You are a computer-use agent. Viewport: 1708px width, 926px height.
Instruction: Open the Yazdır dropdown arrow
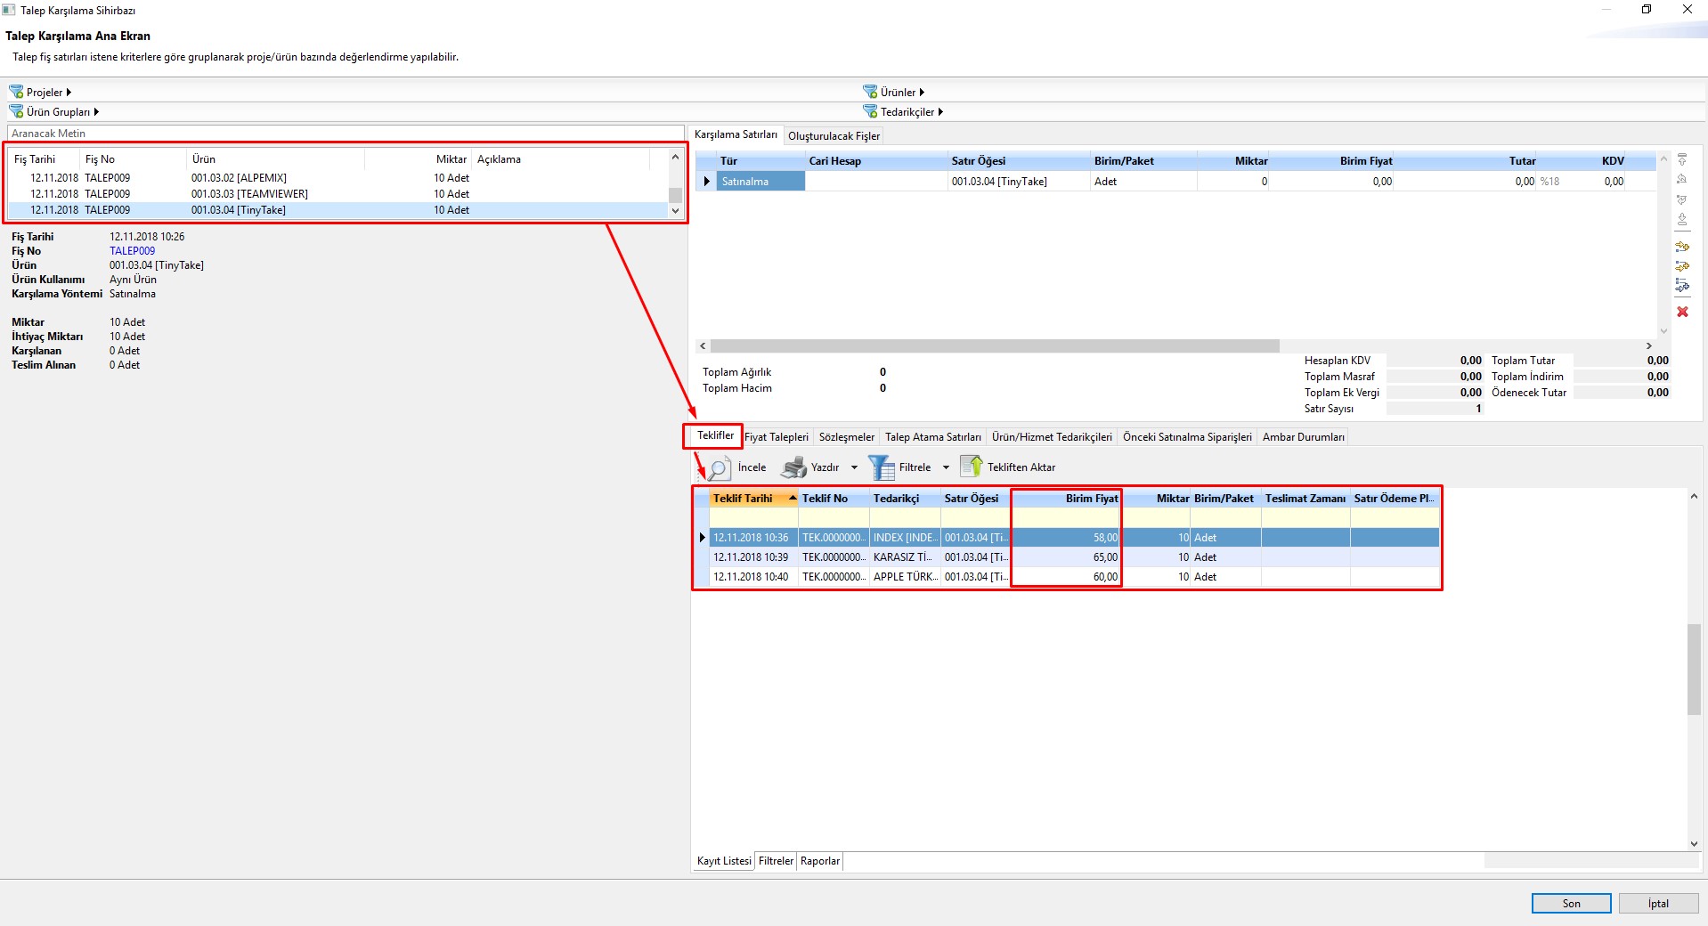point(854,467)
